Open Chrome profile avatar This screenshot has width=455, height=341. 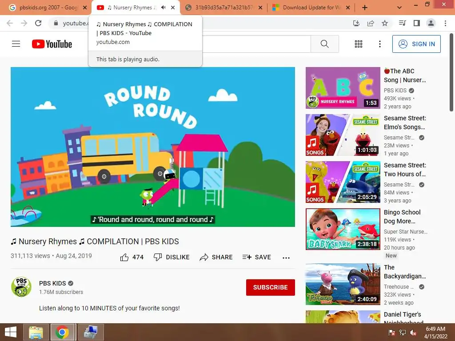tap(431, 23)
